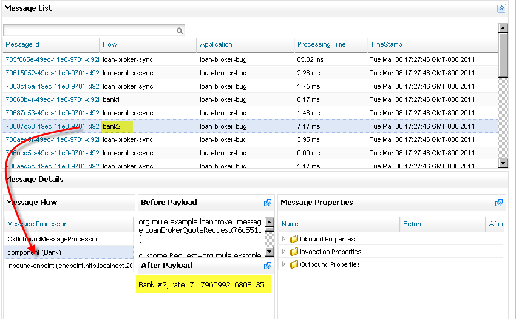Screen dimensions: 516x319
Task: Open message ID 70660b4f for bank1
Action: pos(52,99)
